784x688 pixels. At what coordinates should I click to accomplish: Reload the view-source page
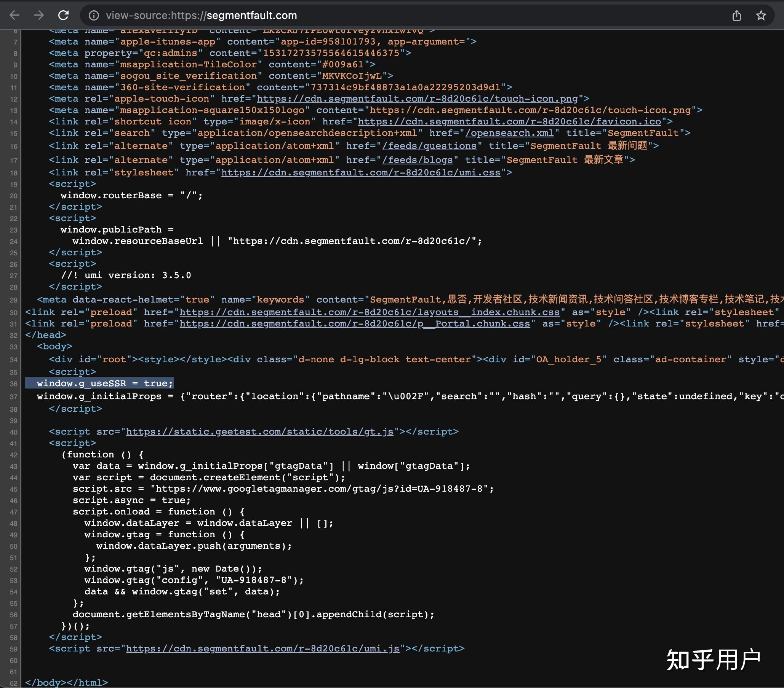63,15
